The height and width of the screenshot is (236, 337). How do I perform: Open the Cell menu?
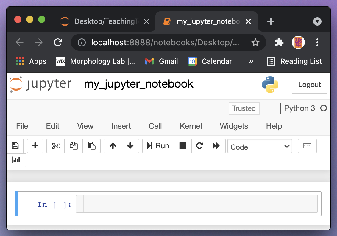pyautogui.click(x=155, y=126)
